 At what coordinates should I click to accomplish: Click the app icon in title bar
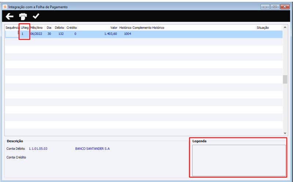[x=5, y=7]
